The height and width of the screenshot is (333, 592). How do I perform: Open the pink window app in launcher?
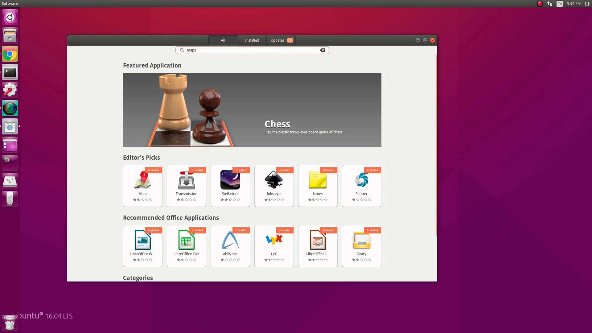point(10,145)
